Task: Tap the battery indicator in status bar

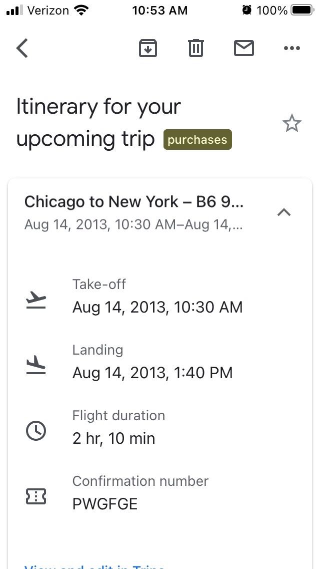Action: pyautogui.click(x=301, y=10)
